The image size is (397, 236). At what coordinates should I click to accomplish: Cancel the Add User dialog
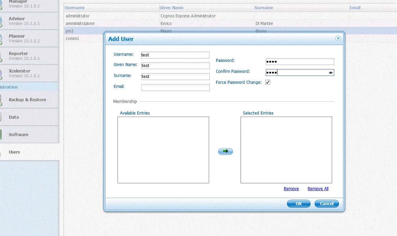(327, 204)
